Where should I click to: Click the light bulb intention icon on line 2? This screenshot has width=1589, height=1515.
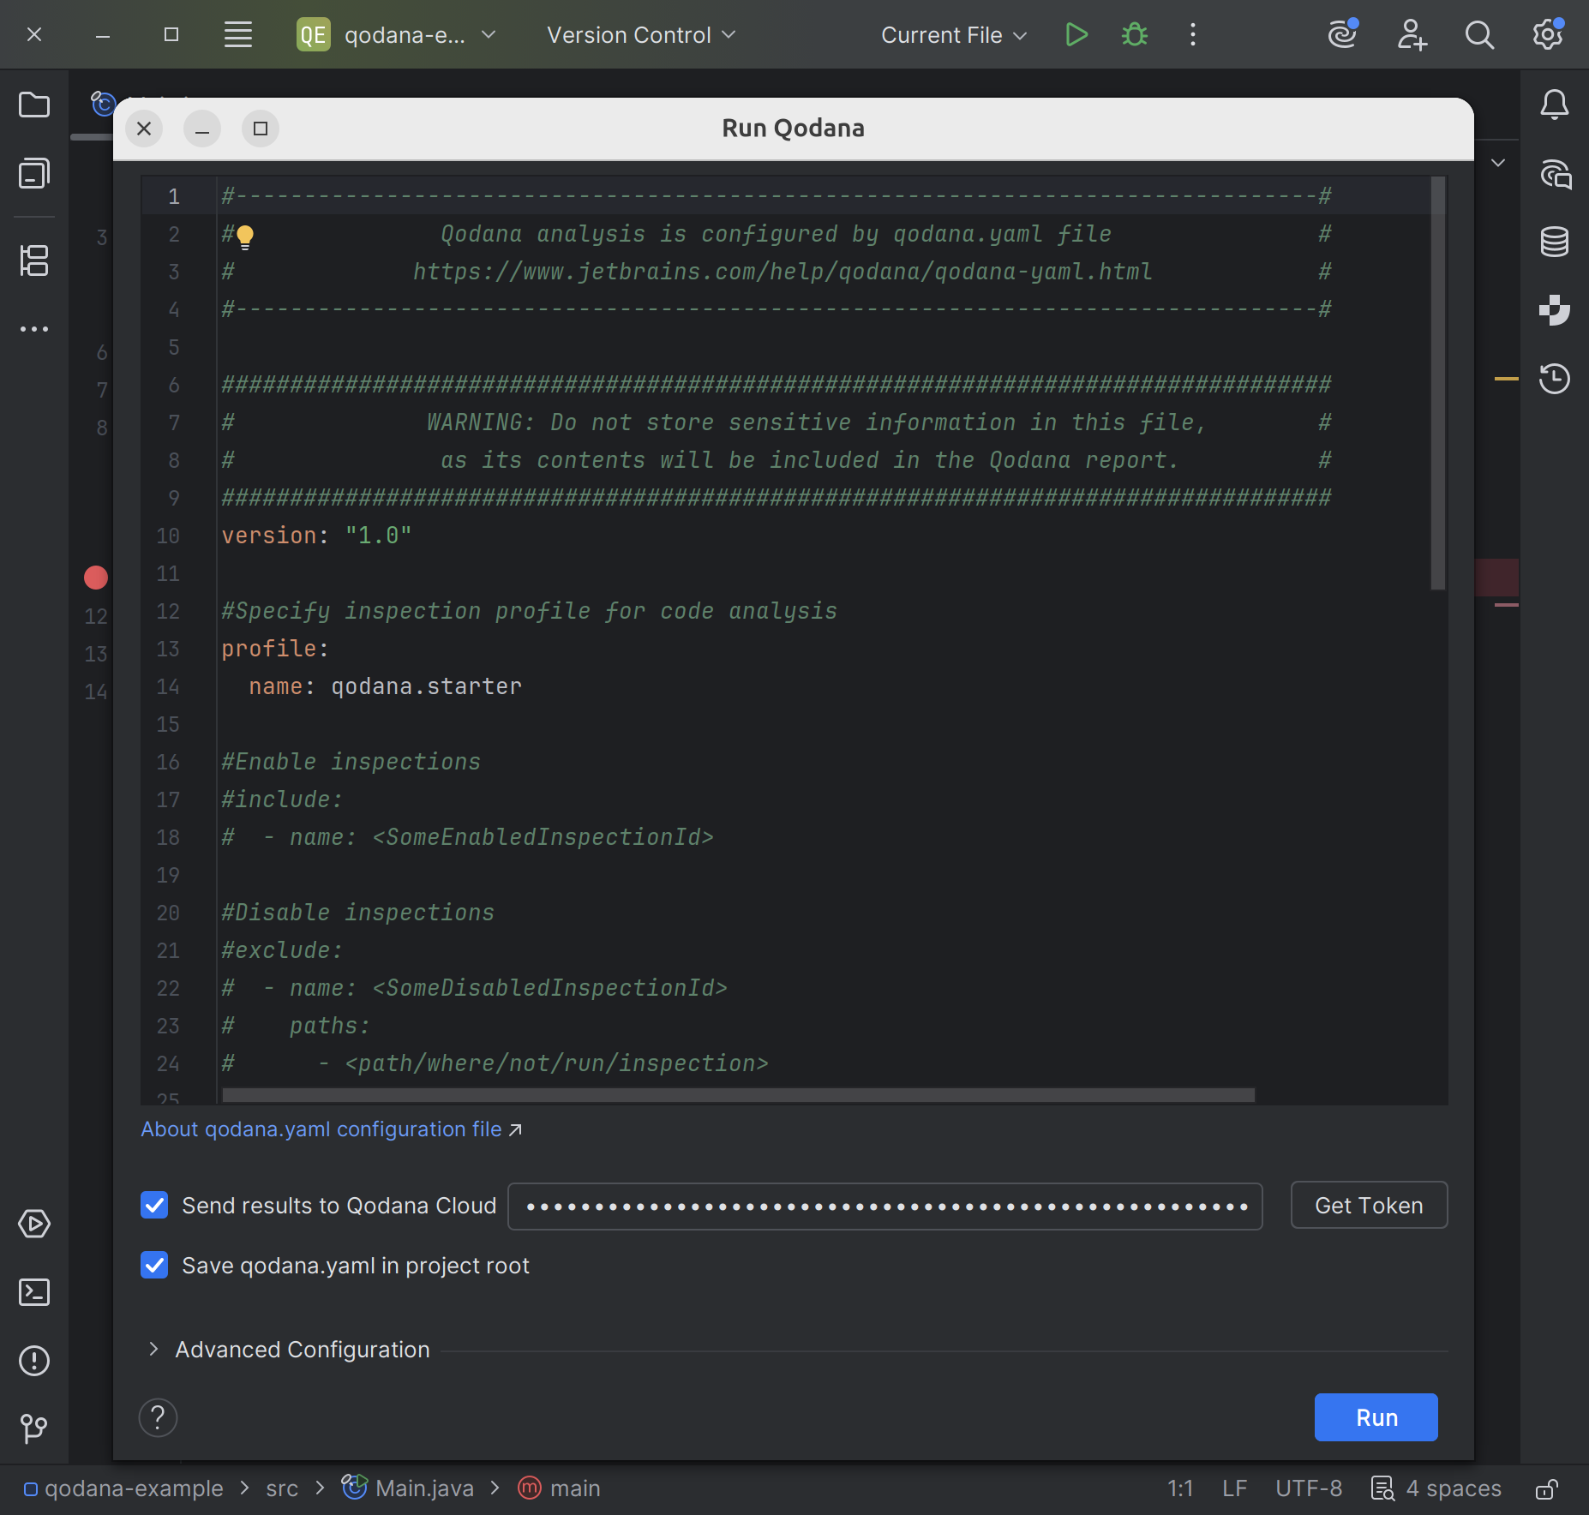pos(245,237)
